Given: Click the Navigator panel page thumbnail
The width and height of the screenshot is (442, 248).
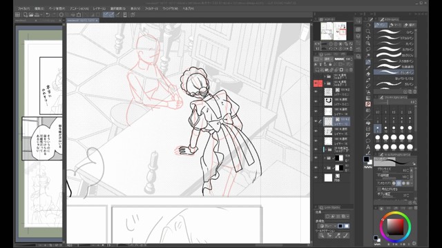Looking at the screenshot, I should tap(334, 31).
